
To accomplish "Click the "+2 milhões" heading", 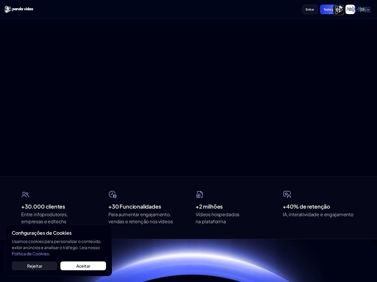I will click(x=209, y=207).
